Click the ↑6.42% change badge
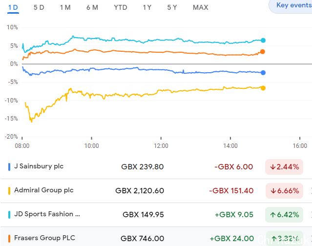312x246 pixels. [284, 215]
